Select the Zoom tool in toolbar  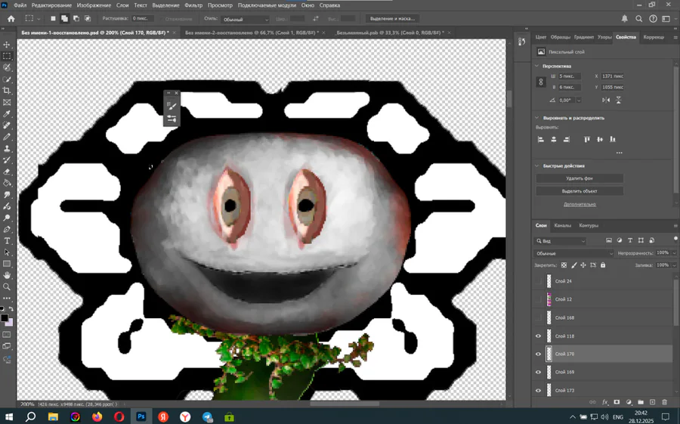[x=7, y=287]
